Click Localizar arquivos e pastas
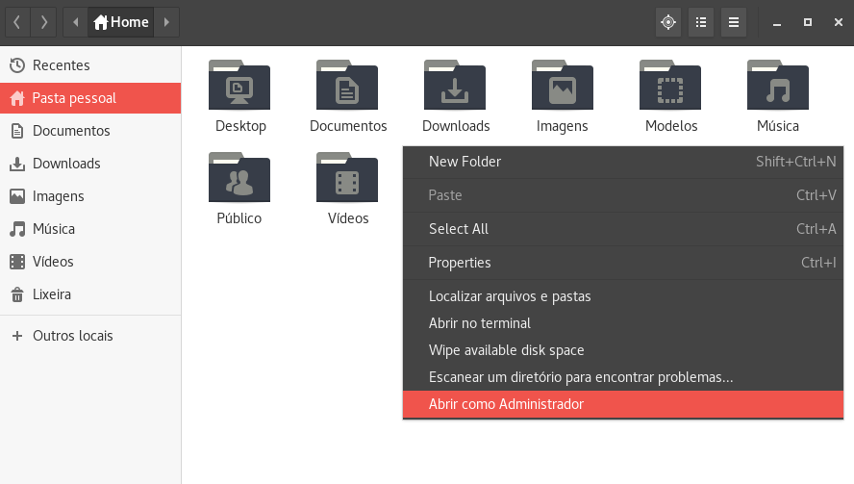The height and width of the screenshot is (484, 854). click(623, 296)
